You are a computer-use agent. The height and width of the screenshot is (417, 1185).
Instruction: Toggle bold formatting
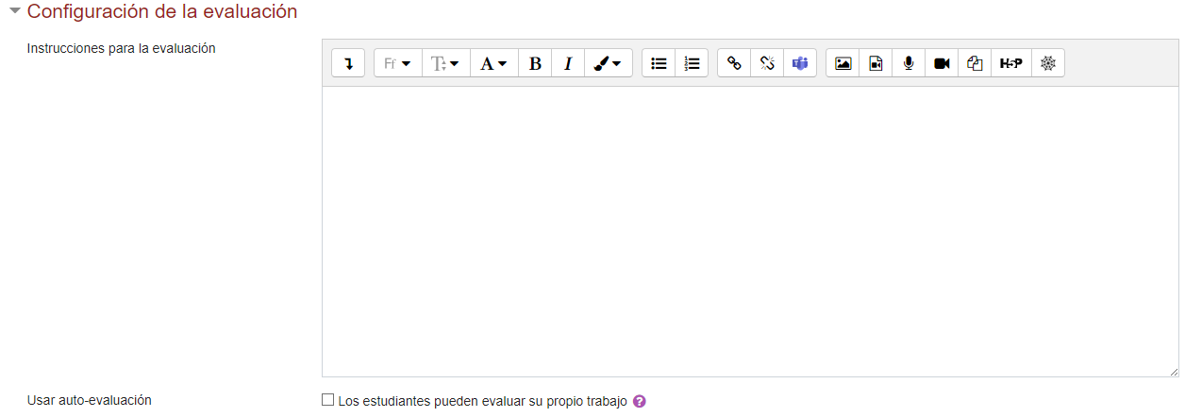pyautogui.click(x=535, y=63)
